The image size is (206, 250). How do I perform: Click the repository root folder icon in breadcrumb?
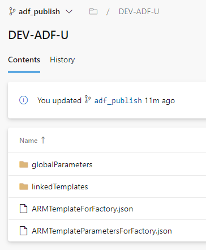point(93,11)
